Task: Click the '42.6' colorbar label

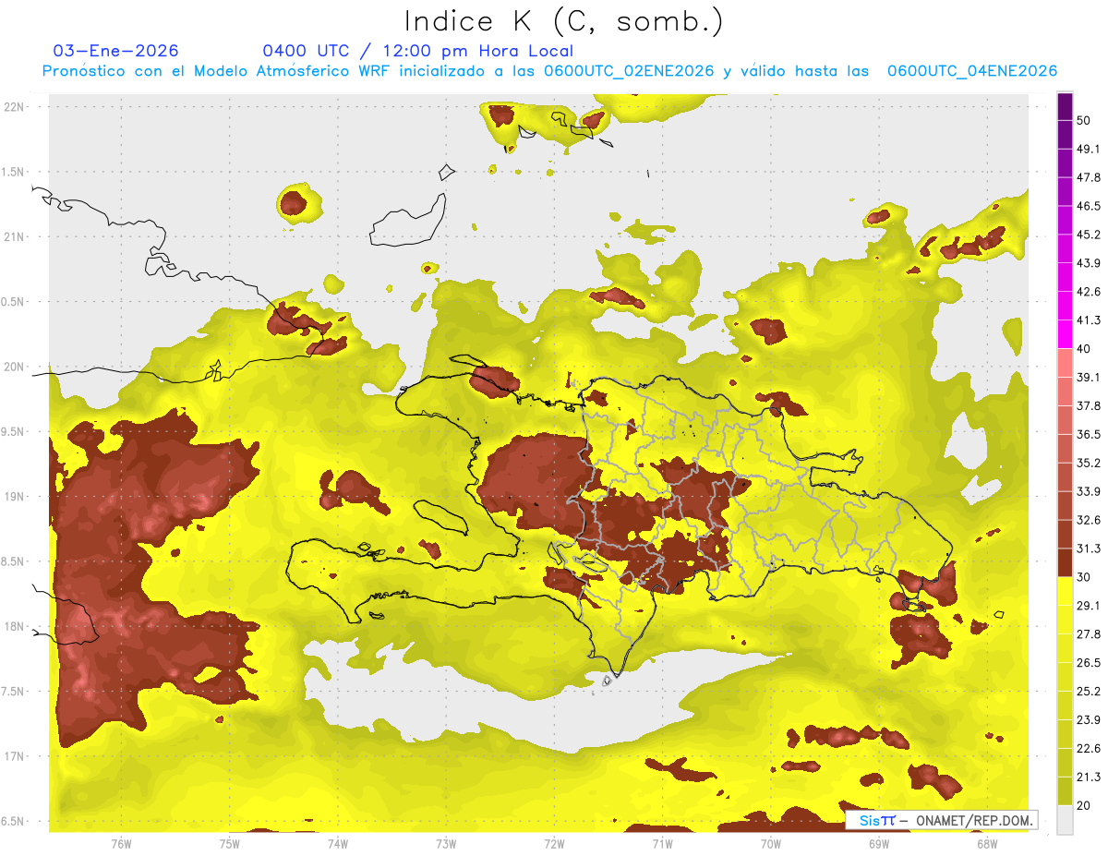Action: tap(1089, 292)
